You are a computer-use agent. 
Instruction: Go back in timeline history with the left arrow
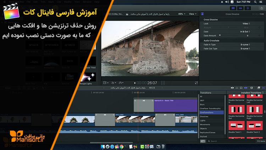coord(104,88)
